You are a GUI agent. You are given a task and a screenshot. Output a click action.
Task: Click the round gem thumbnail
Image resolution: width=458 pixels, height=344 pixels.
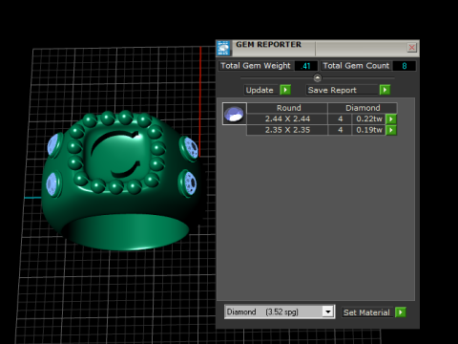point(235,114)
